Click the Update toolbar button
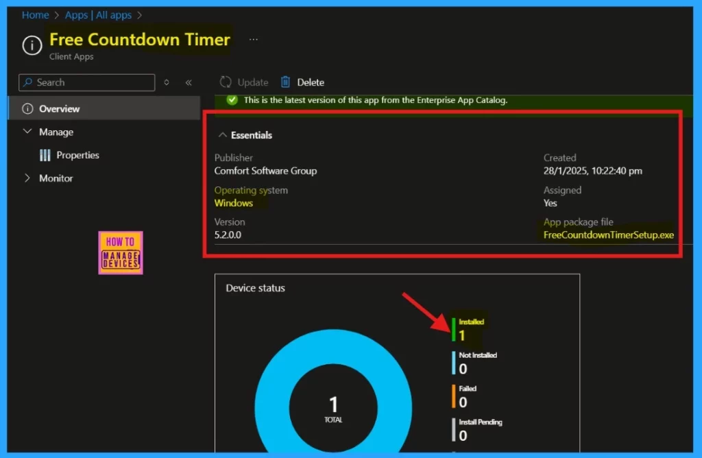 coord(244,82)
